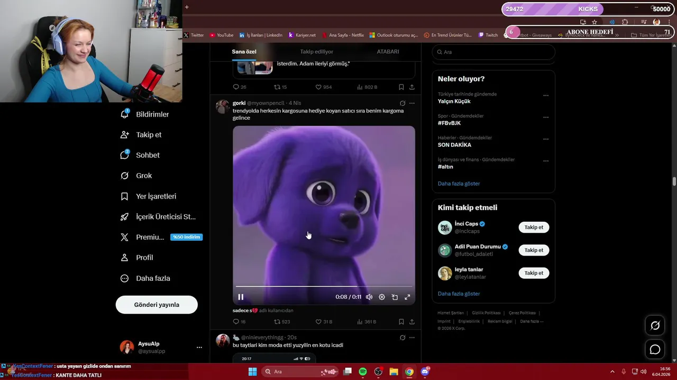The width and height of the screenshot is (677, 380).
Task: Expand the footer Daha fazla menu
Action: 531,321
